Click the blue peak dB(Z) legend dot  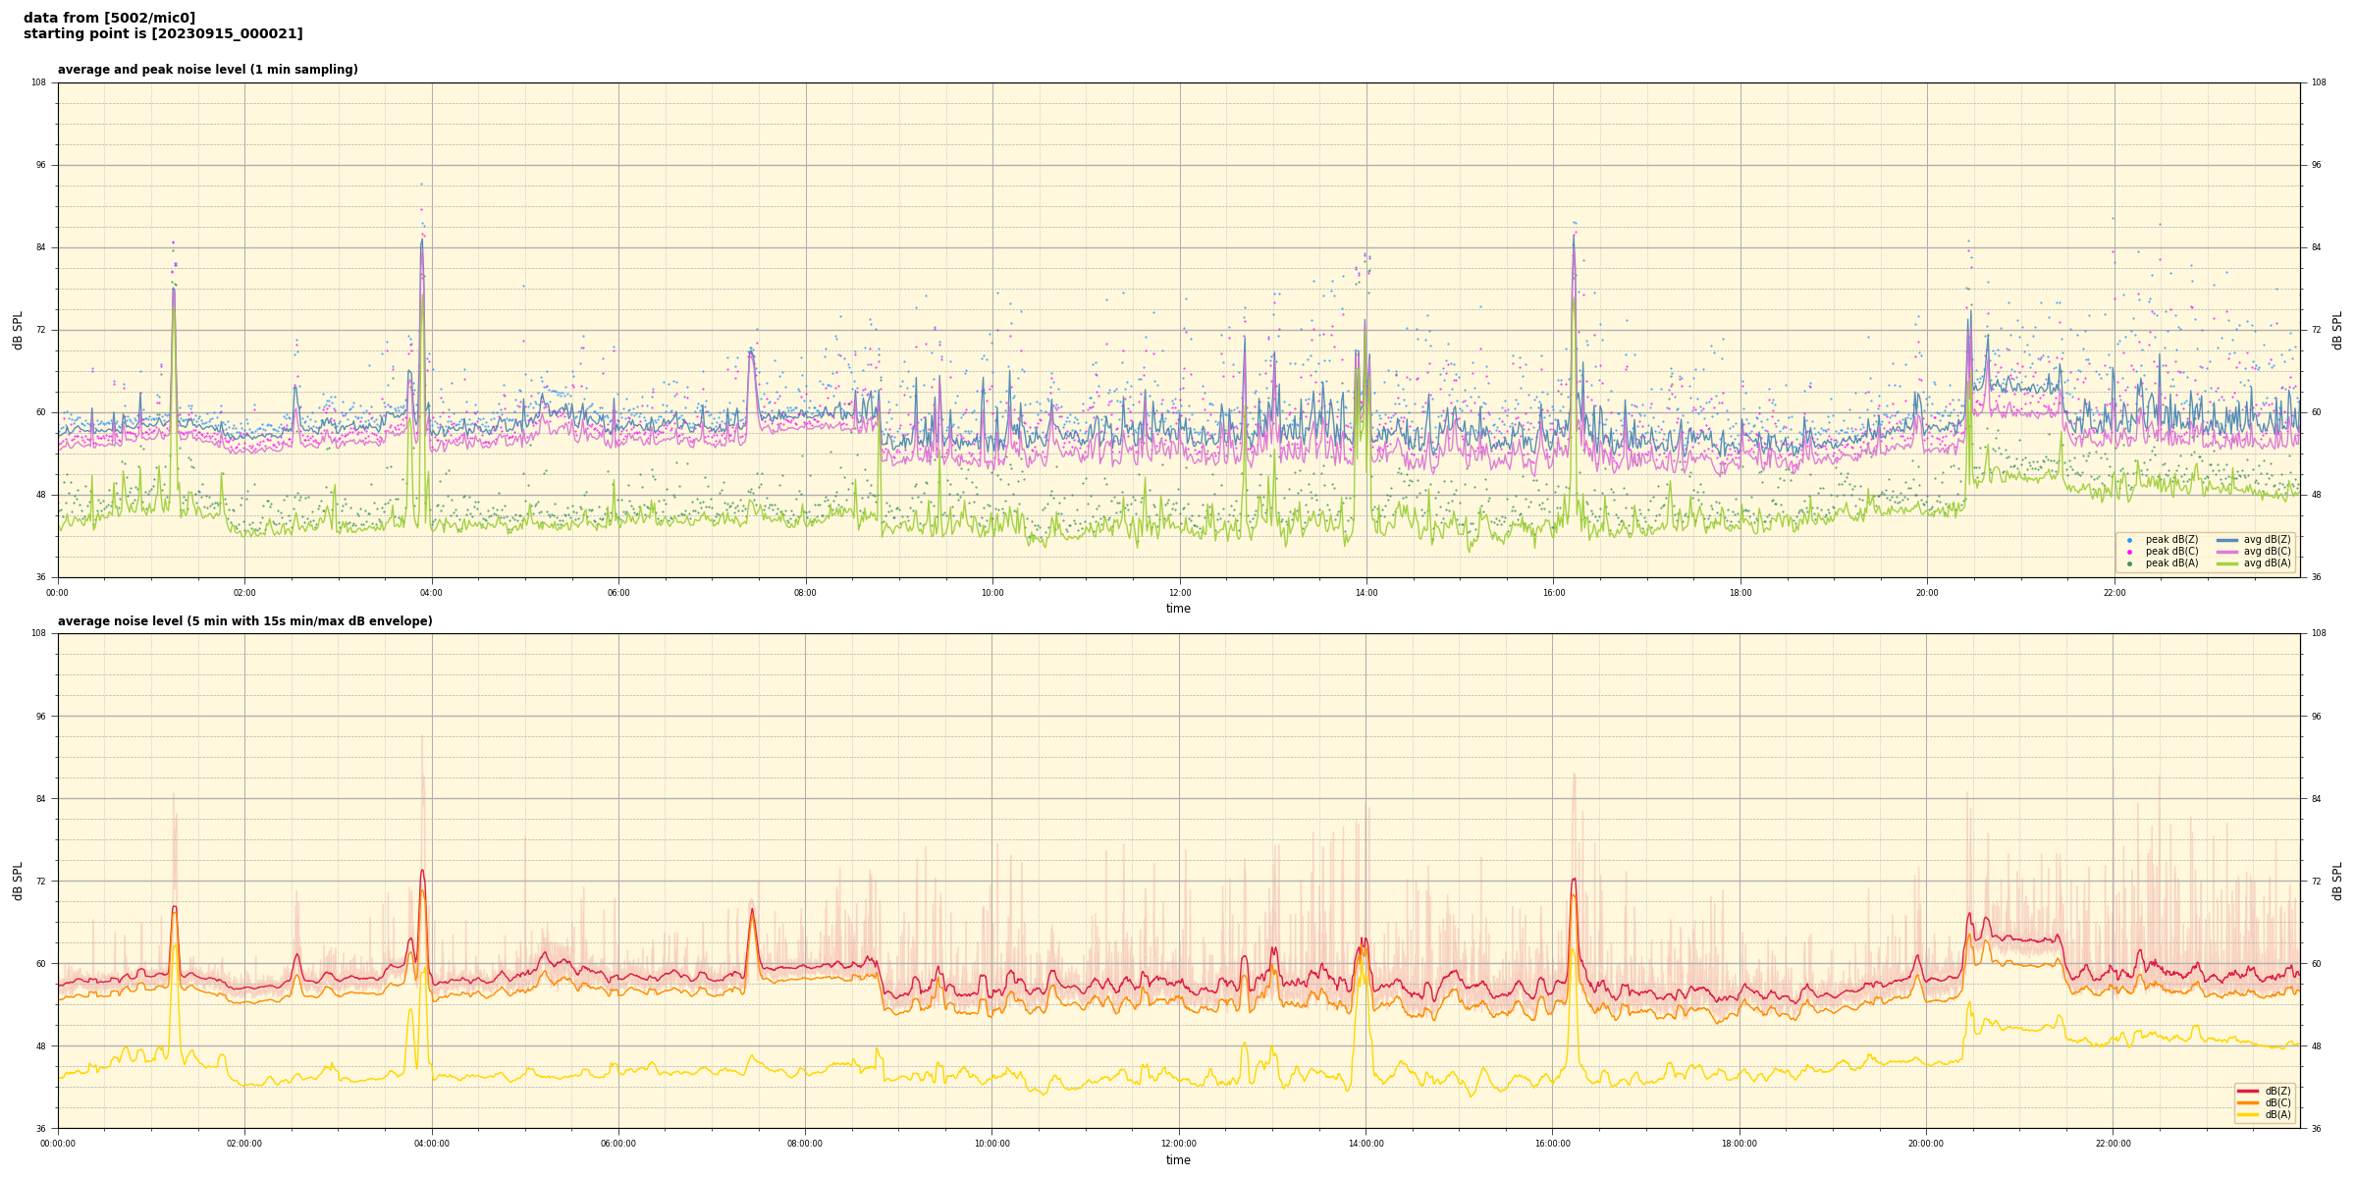coord(2129,540)
